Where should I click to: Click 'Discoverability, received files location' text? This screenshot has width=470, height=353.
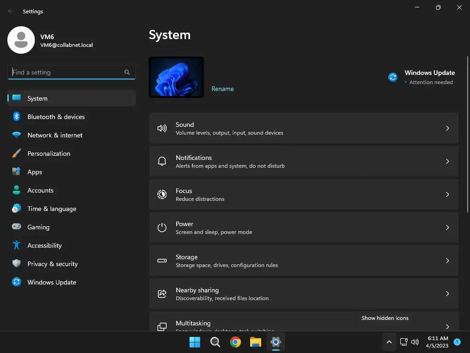(222, 298)
